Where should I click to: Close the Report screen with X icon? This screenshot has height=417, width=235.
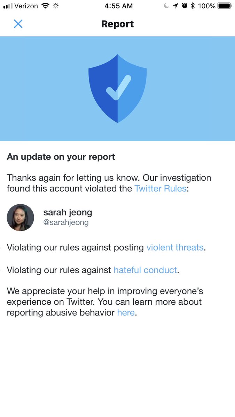coord(18,24)
